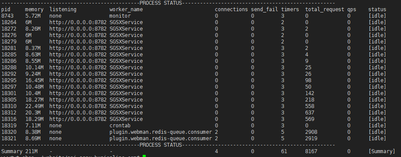
Task: Click the crontab worker name
Action: tap(120, 126)
